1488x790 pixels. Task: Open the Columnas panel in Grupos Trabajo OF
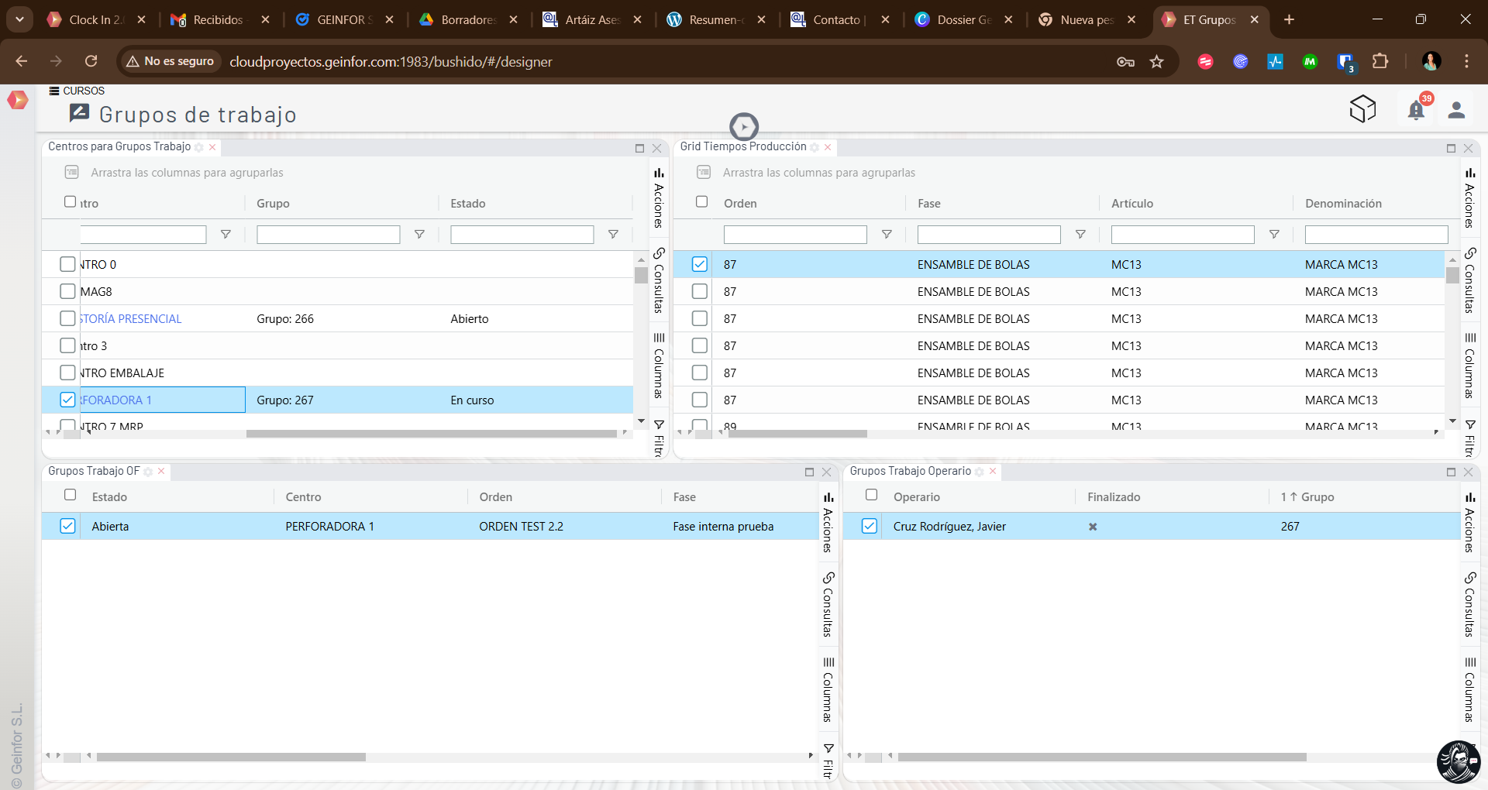(x=828, y=689)
